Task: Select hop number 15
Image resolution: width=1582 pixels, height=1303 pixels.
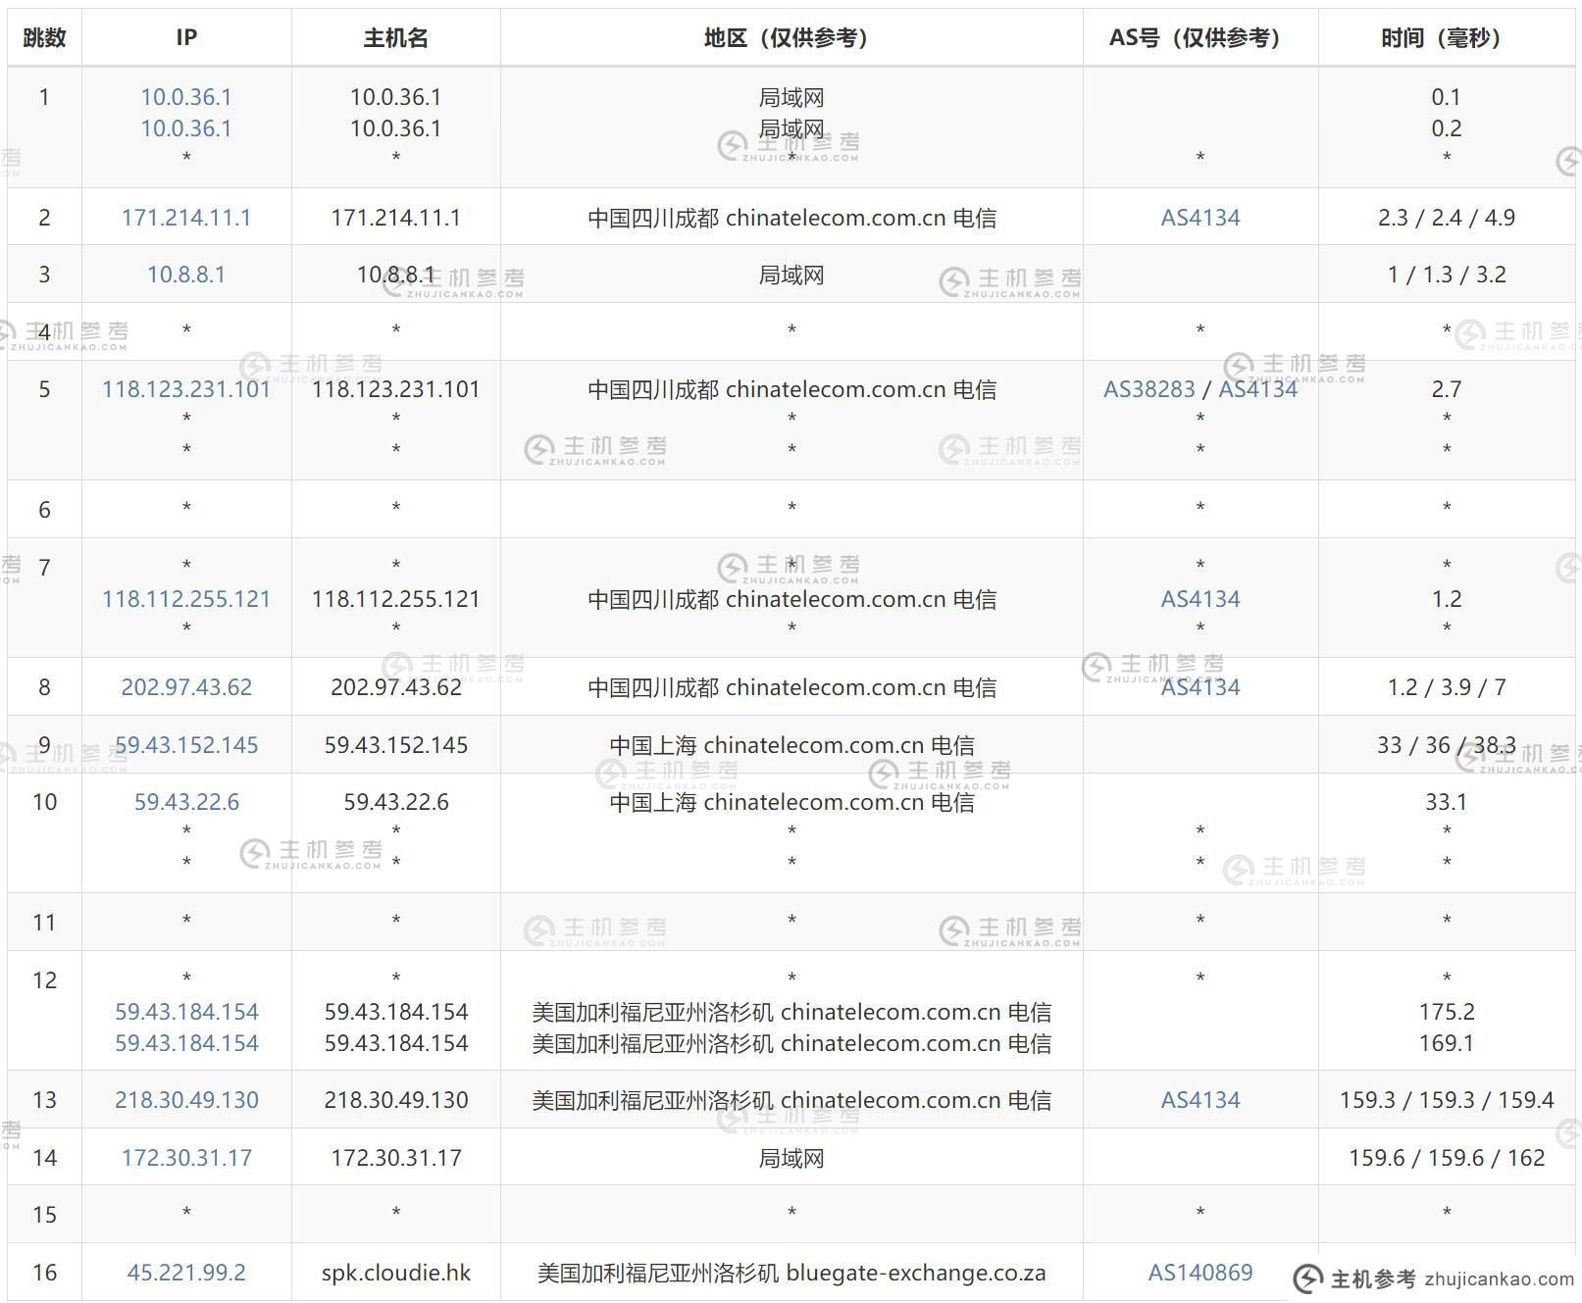Action: 44,1215
